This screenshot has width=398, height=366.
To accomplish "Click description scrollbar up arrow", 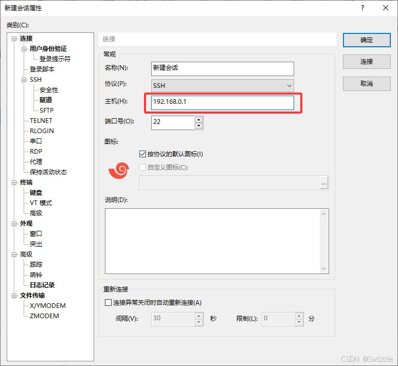I will 323,214.
